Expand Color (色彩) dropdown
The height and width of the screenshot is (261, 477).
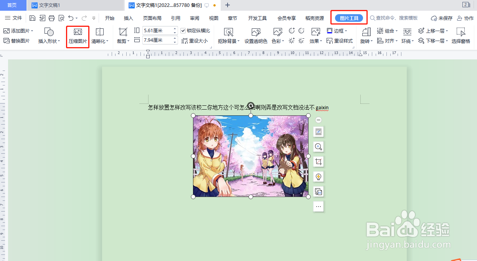pyautogui.click(x=283, y=41)
